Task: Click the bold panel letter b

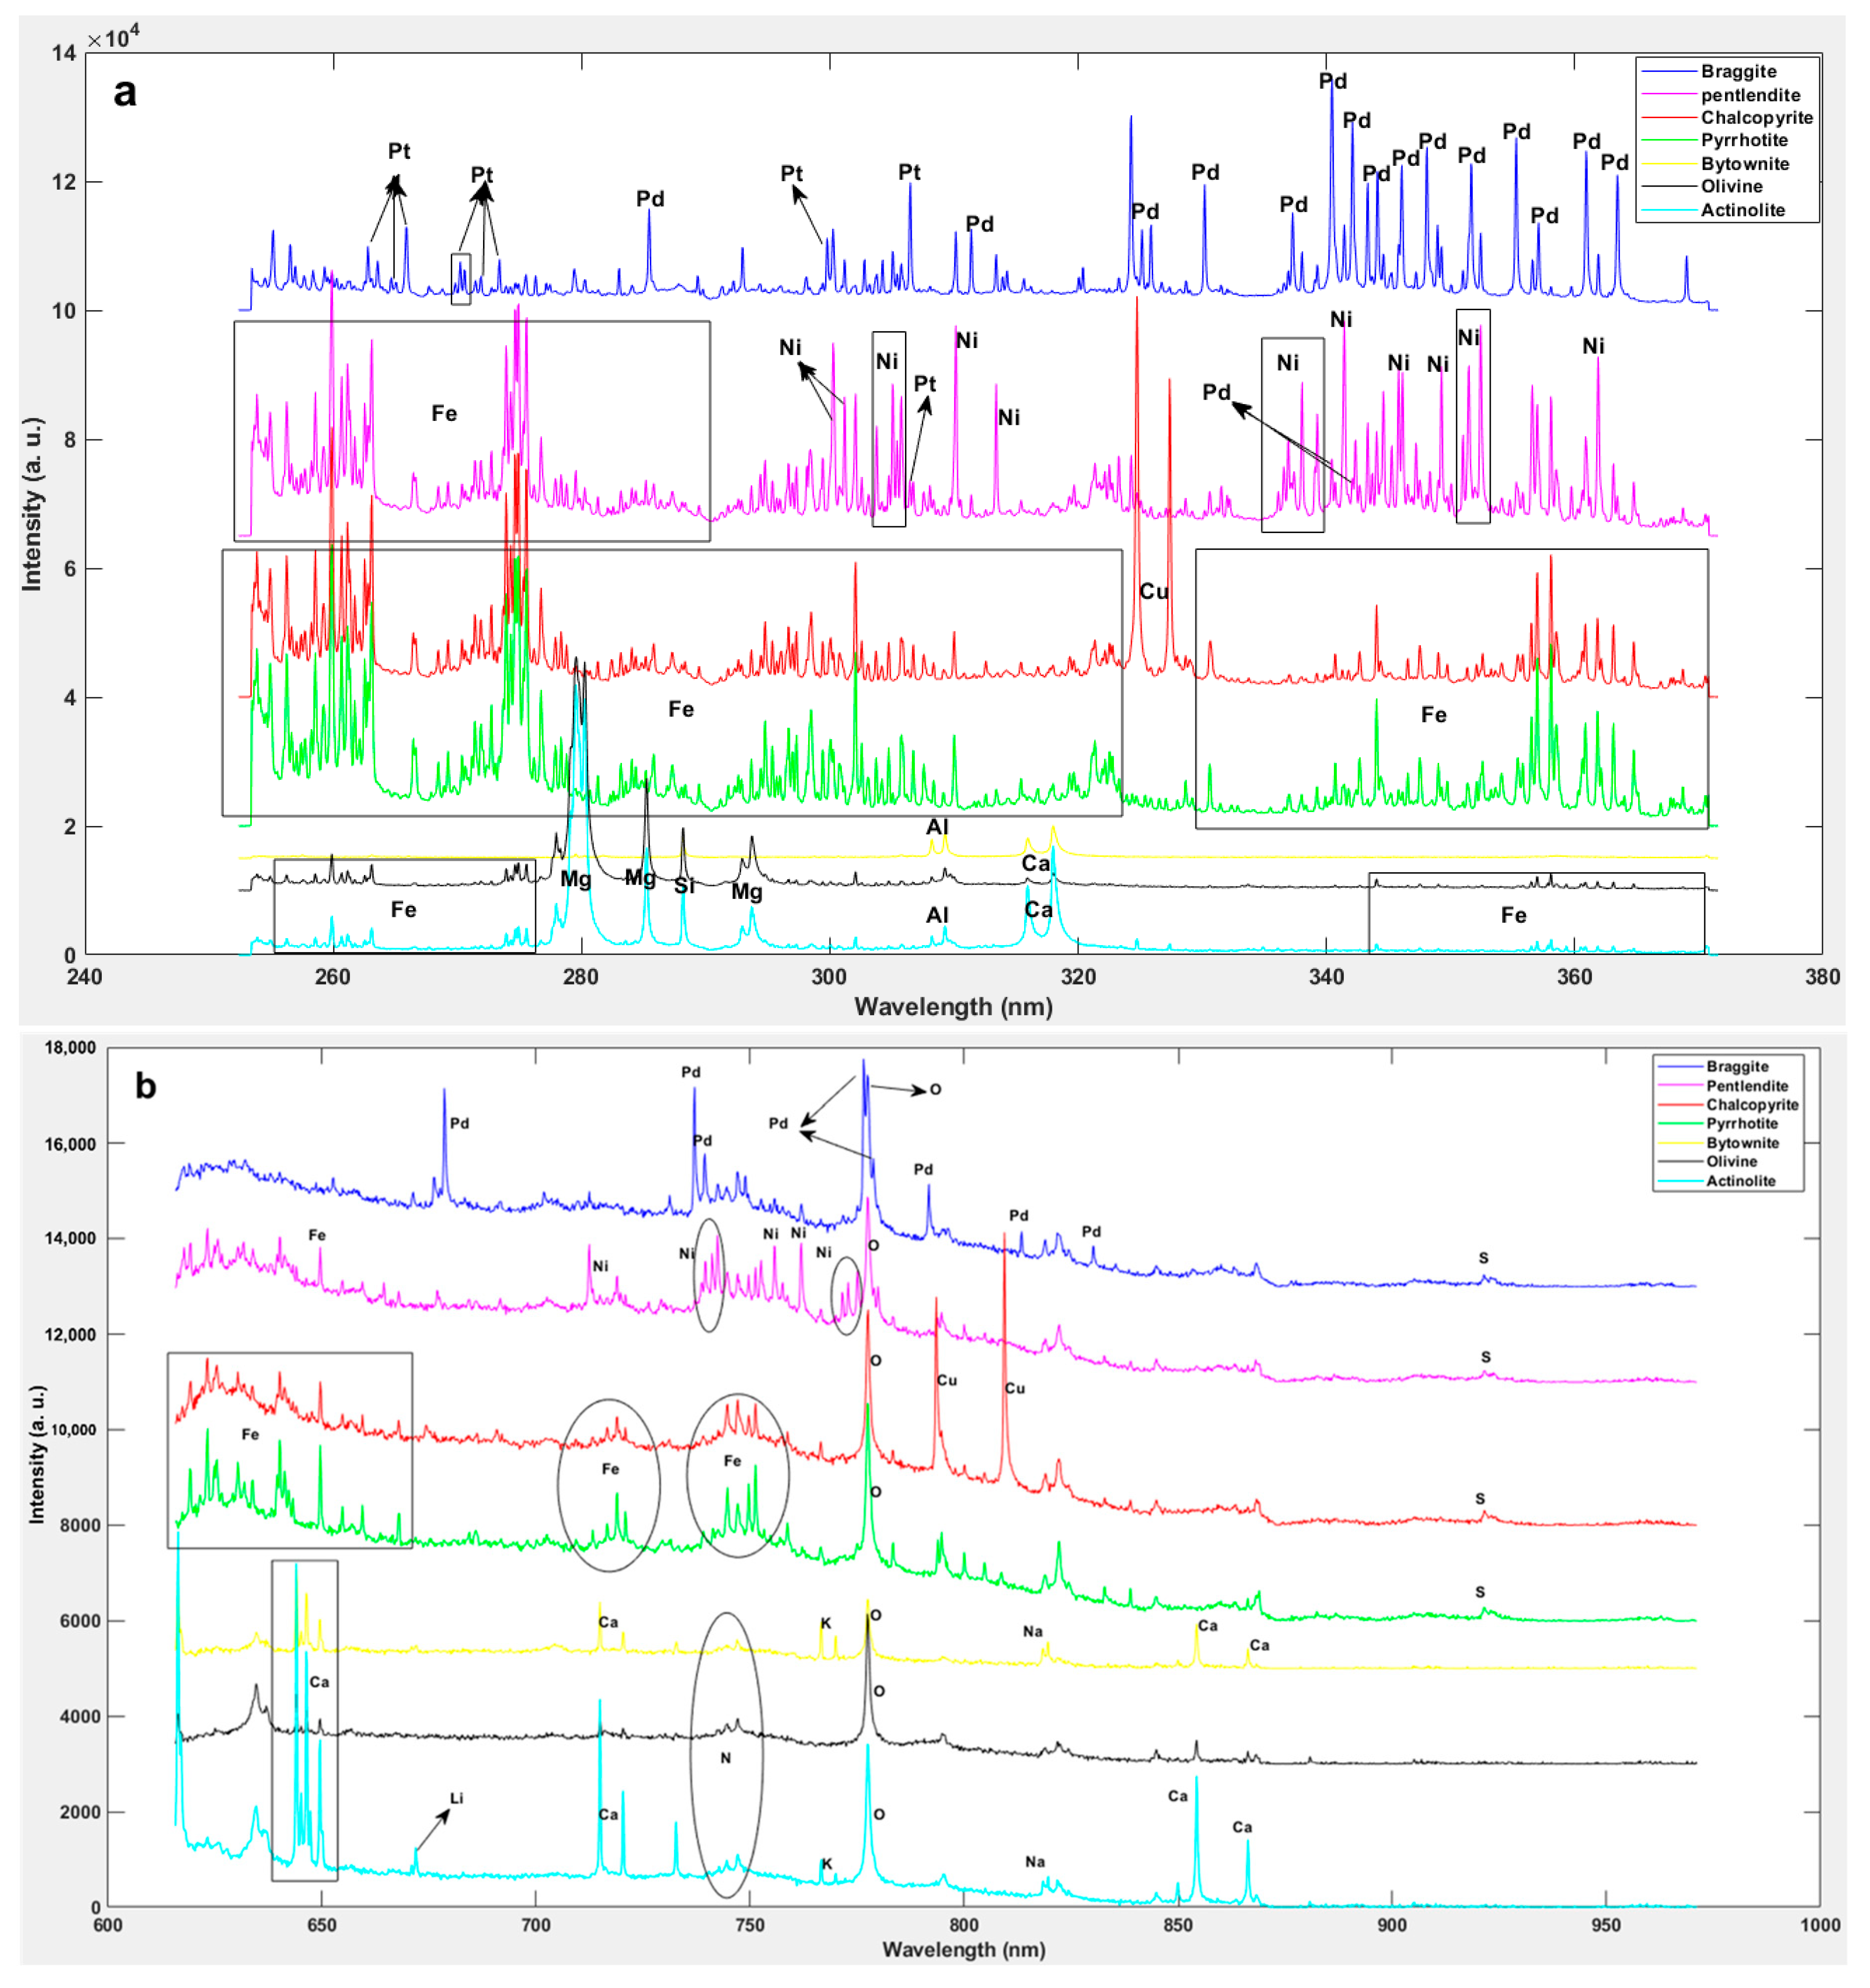Action: (x=145, y=1086)
